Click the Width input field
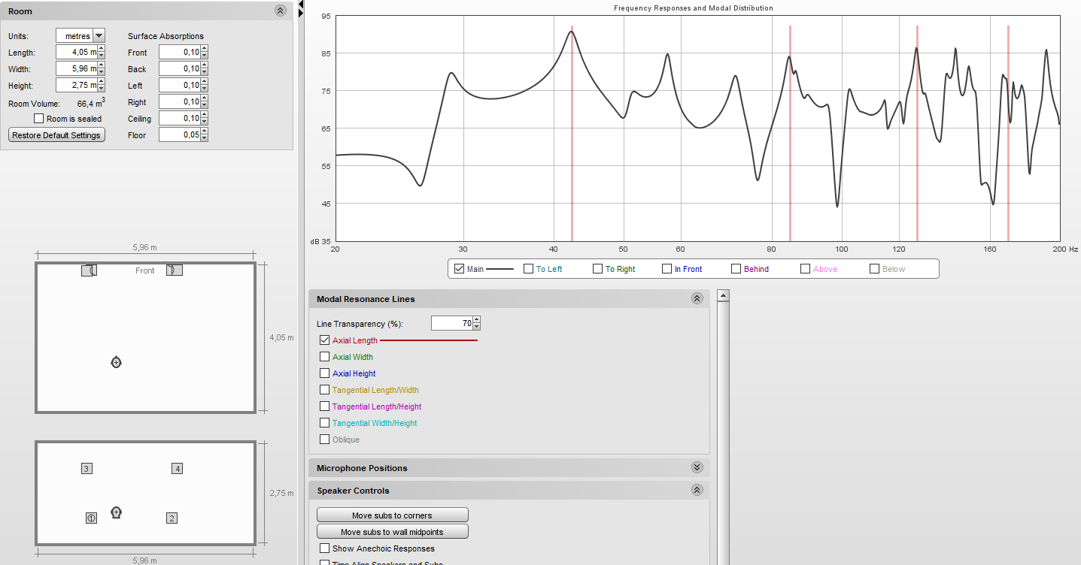 pos(77,69)
